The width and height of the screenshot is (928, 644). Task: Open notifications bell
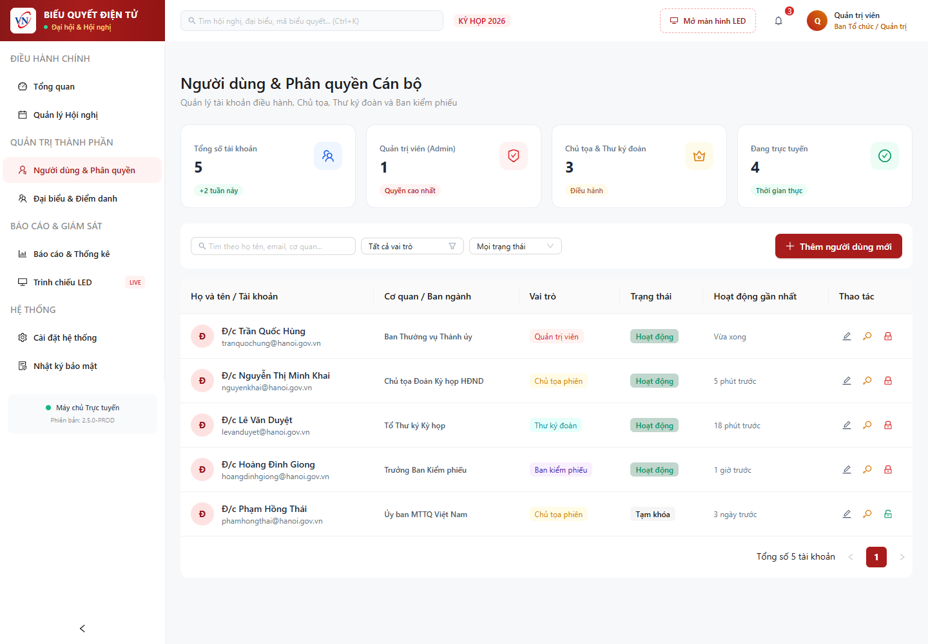(778, 21)
